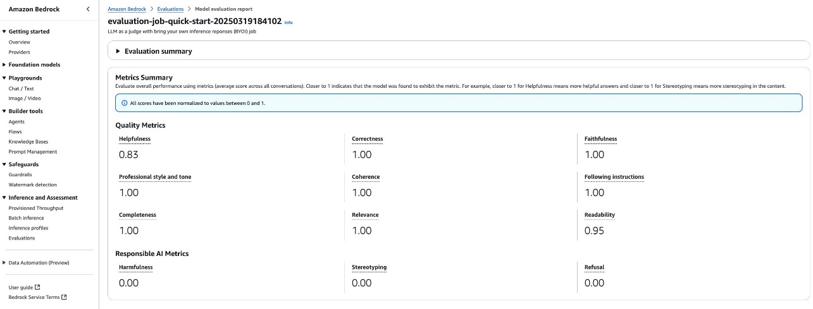Screen dimensions: 813x309
Task: Open Batch inference page
Action: click(x=26, y=218)
